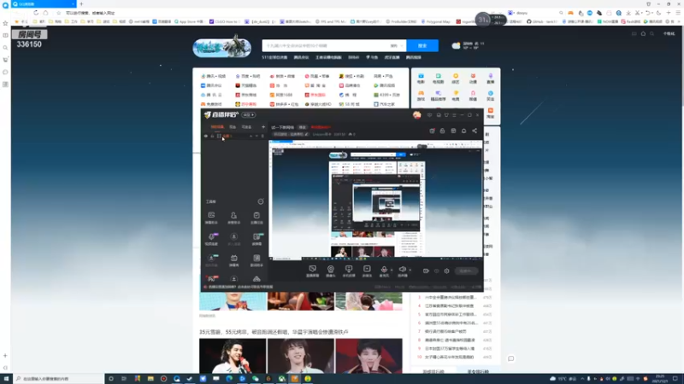
Task: Expand the speaker options arrow
Action: pyautogui.click(x=410, y=270)
